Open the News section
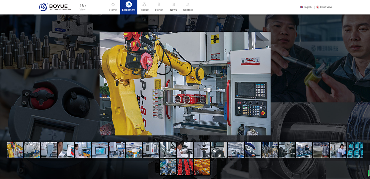This screenshot has height=179, width=370. 173,7
